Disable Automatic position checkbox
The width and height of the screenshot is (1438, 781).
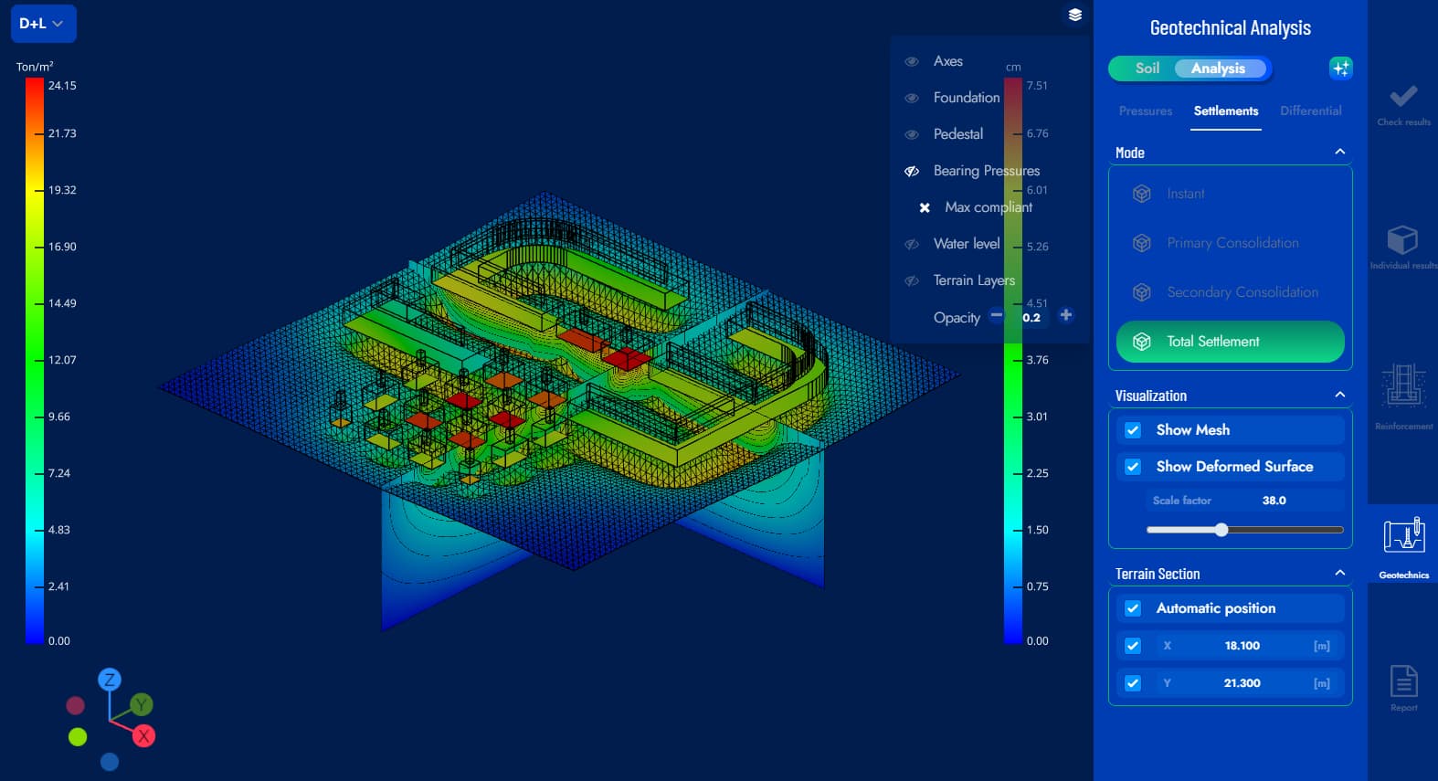(1133, 608)
